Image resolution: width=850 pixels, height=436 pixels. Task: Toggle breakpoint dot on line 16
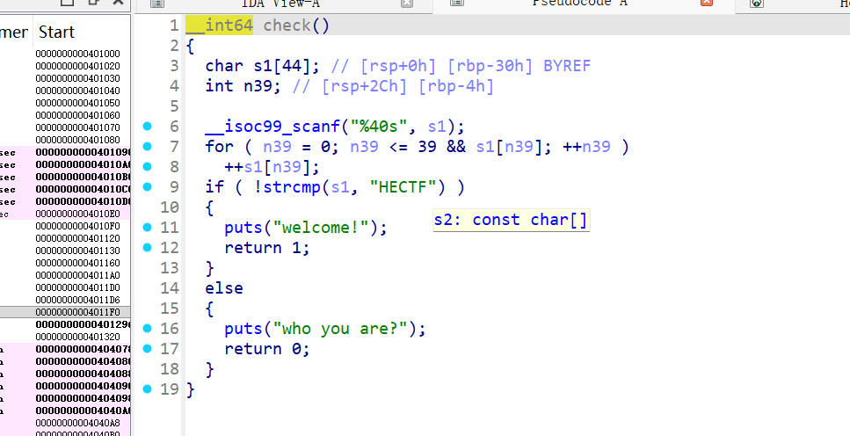[x=148, y=329]
